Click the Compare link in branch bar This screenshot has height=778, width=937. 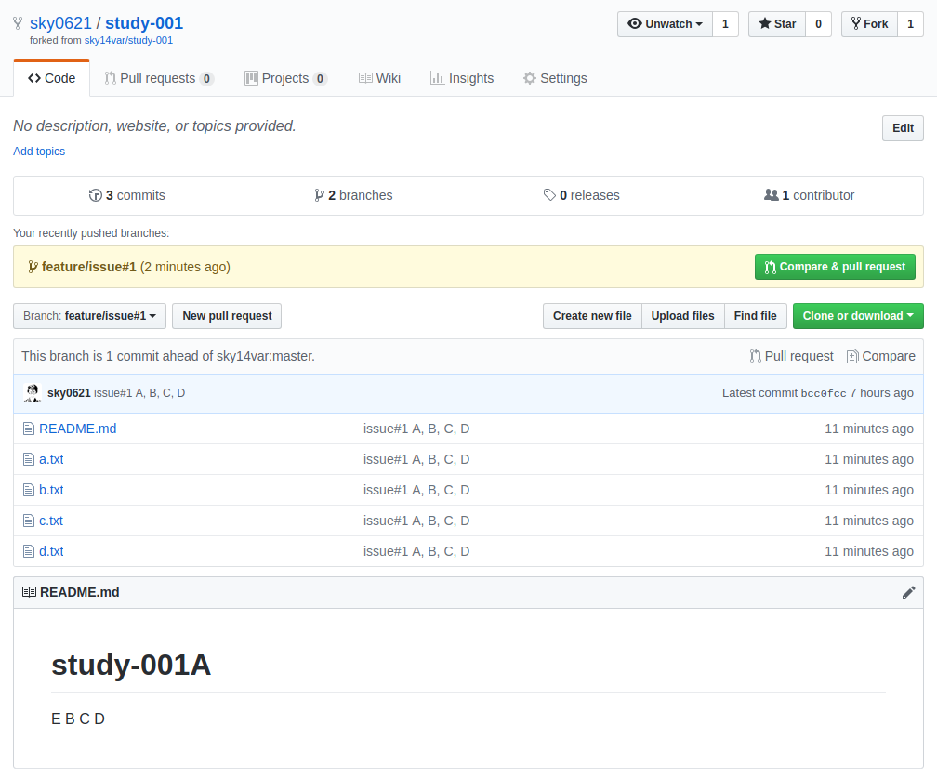(x=881, y=356)
